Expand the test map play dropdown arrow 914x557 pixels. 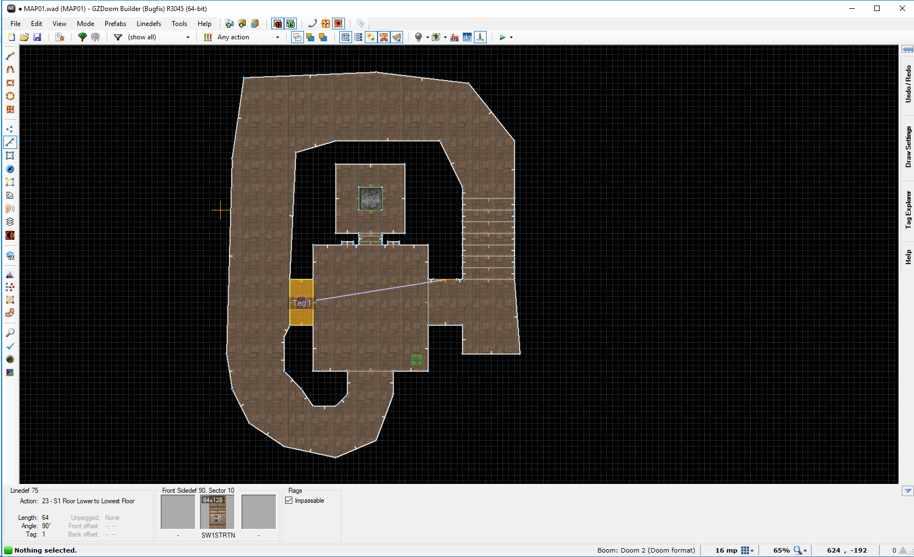(511, 37)
